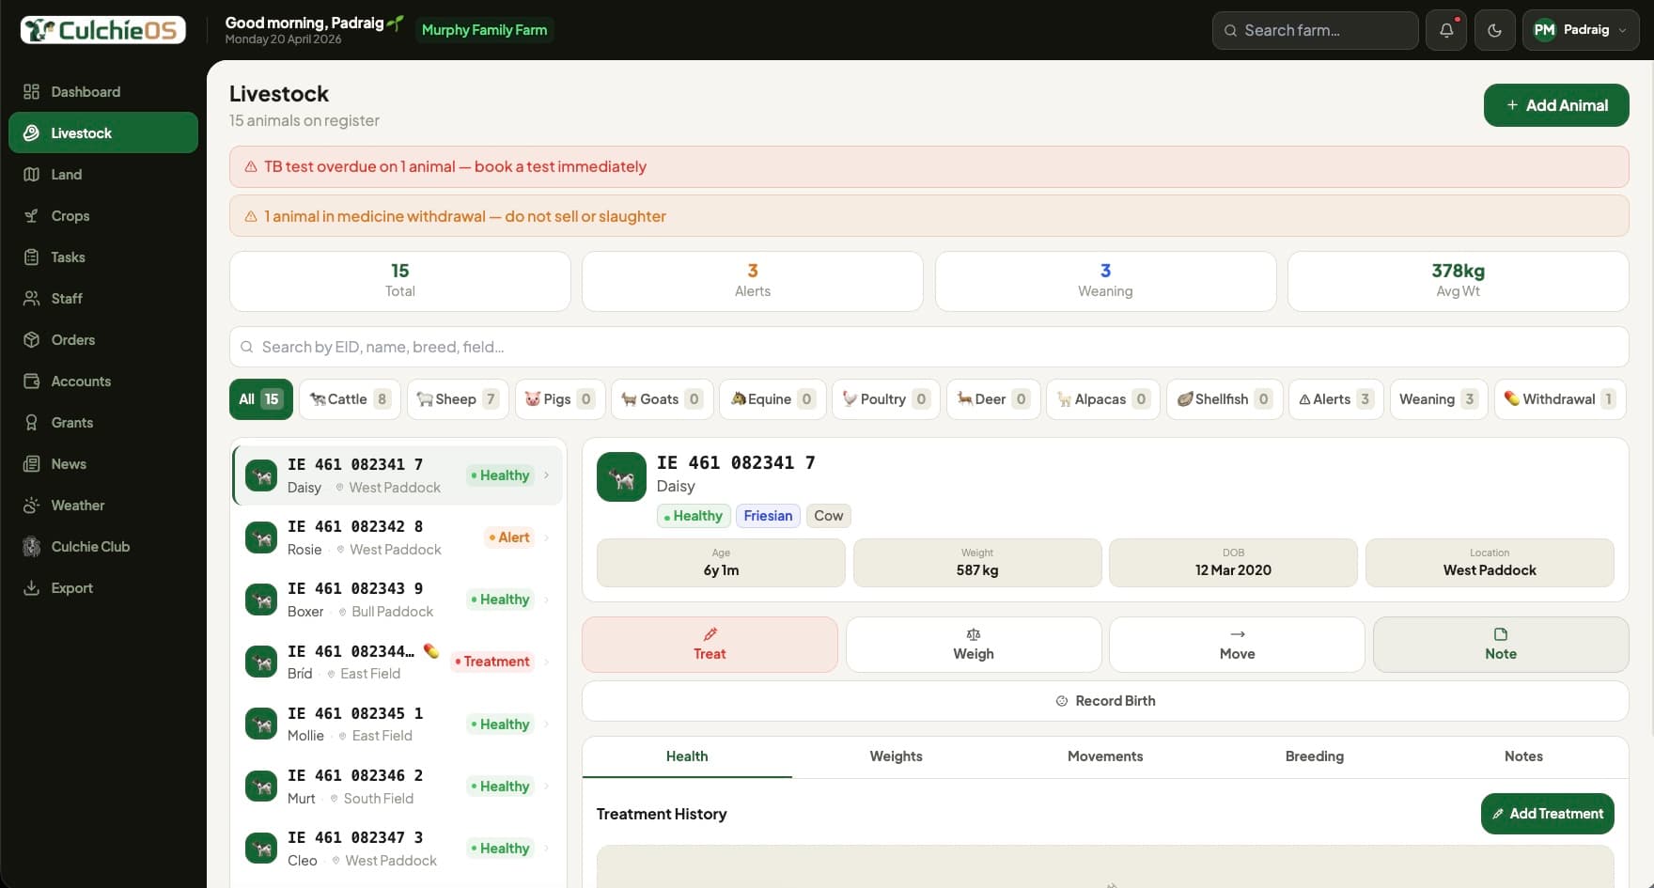
Task: Open the Weigh action for Daisy
Action: pos(973,645)
